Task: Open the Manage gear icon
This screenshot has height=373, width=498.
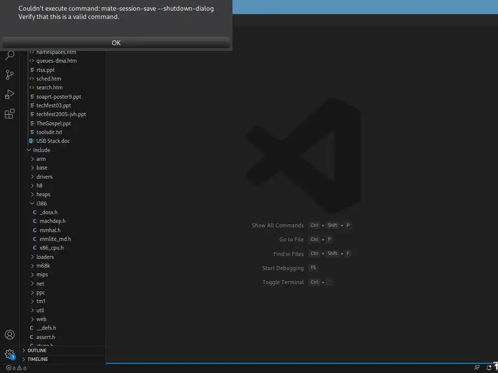Action: pyautogui.click(x=10, y=354)
